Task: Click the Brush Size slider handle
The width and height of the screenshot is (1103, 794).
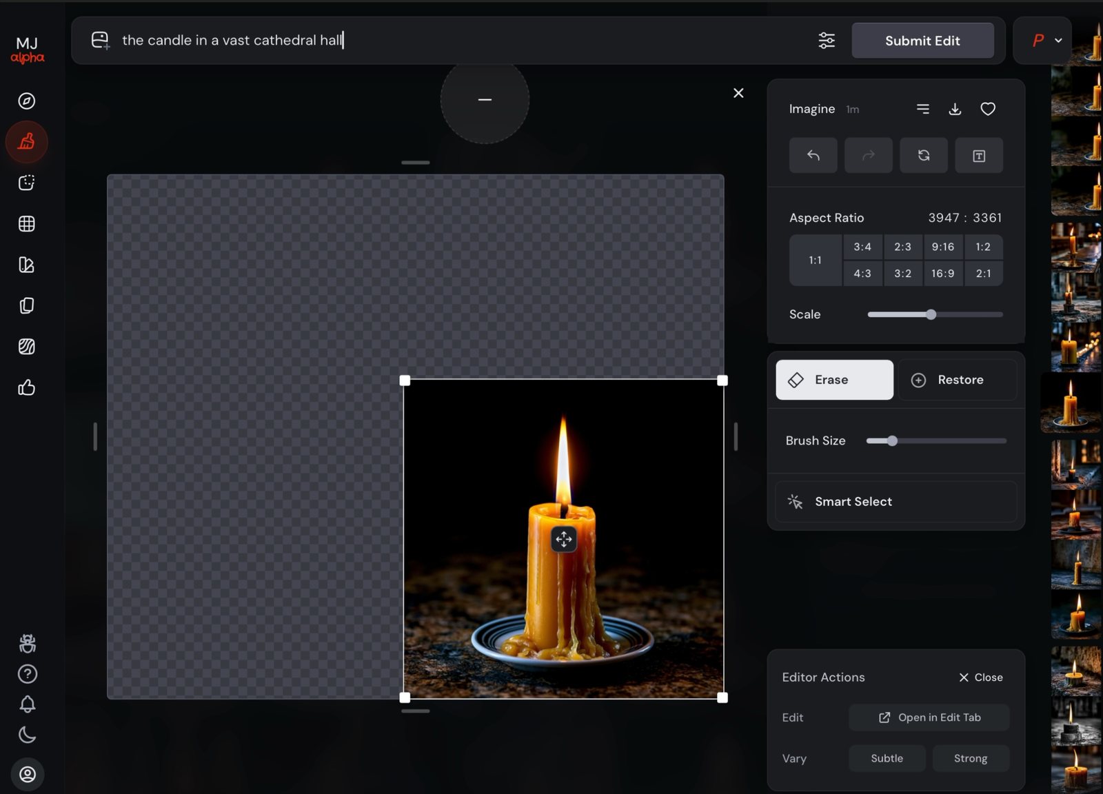Action: [x=892, y=440]
